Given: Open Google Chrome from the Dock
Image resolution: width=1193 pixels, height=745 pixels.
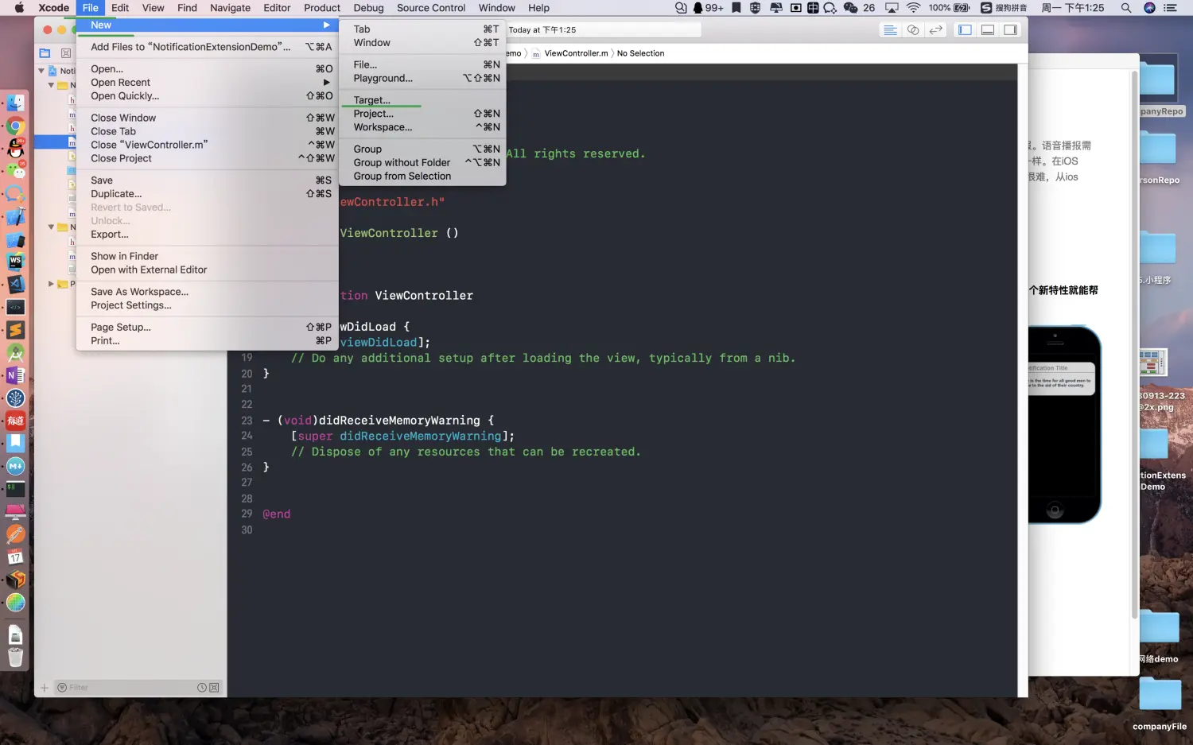Looking at the screenshot, I should click(15, 126).
